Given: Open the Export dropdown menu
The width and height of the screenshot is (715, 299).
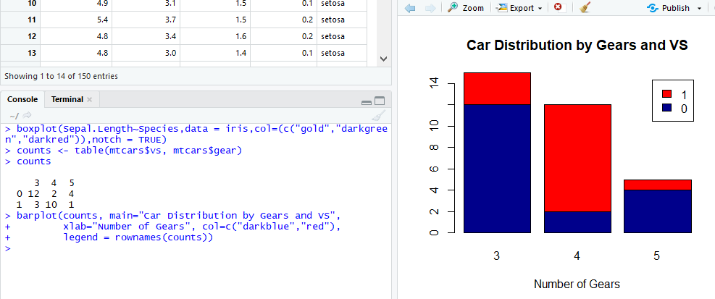Looking at the screenshot, I should coord(519,8).
